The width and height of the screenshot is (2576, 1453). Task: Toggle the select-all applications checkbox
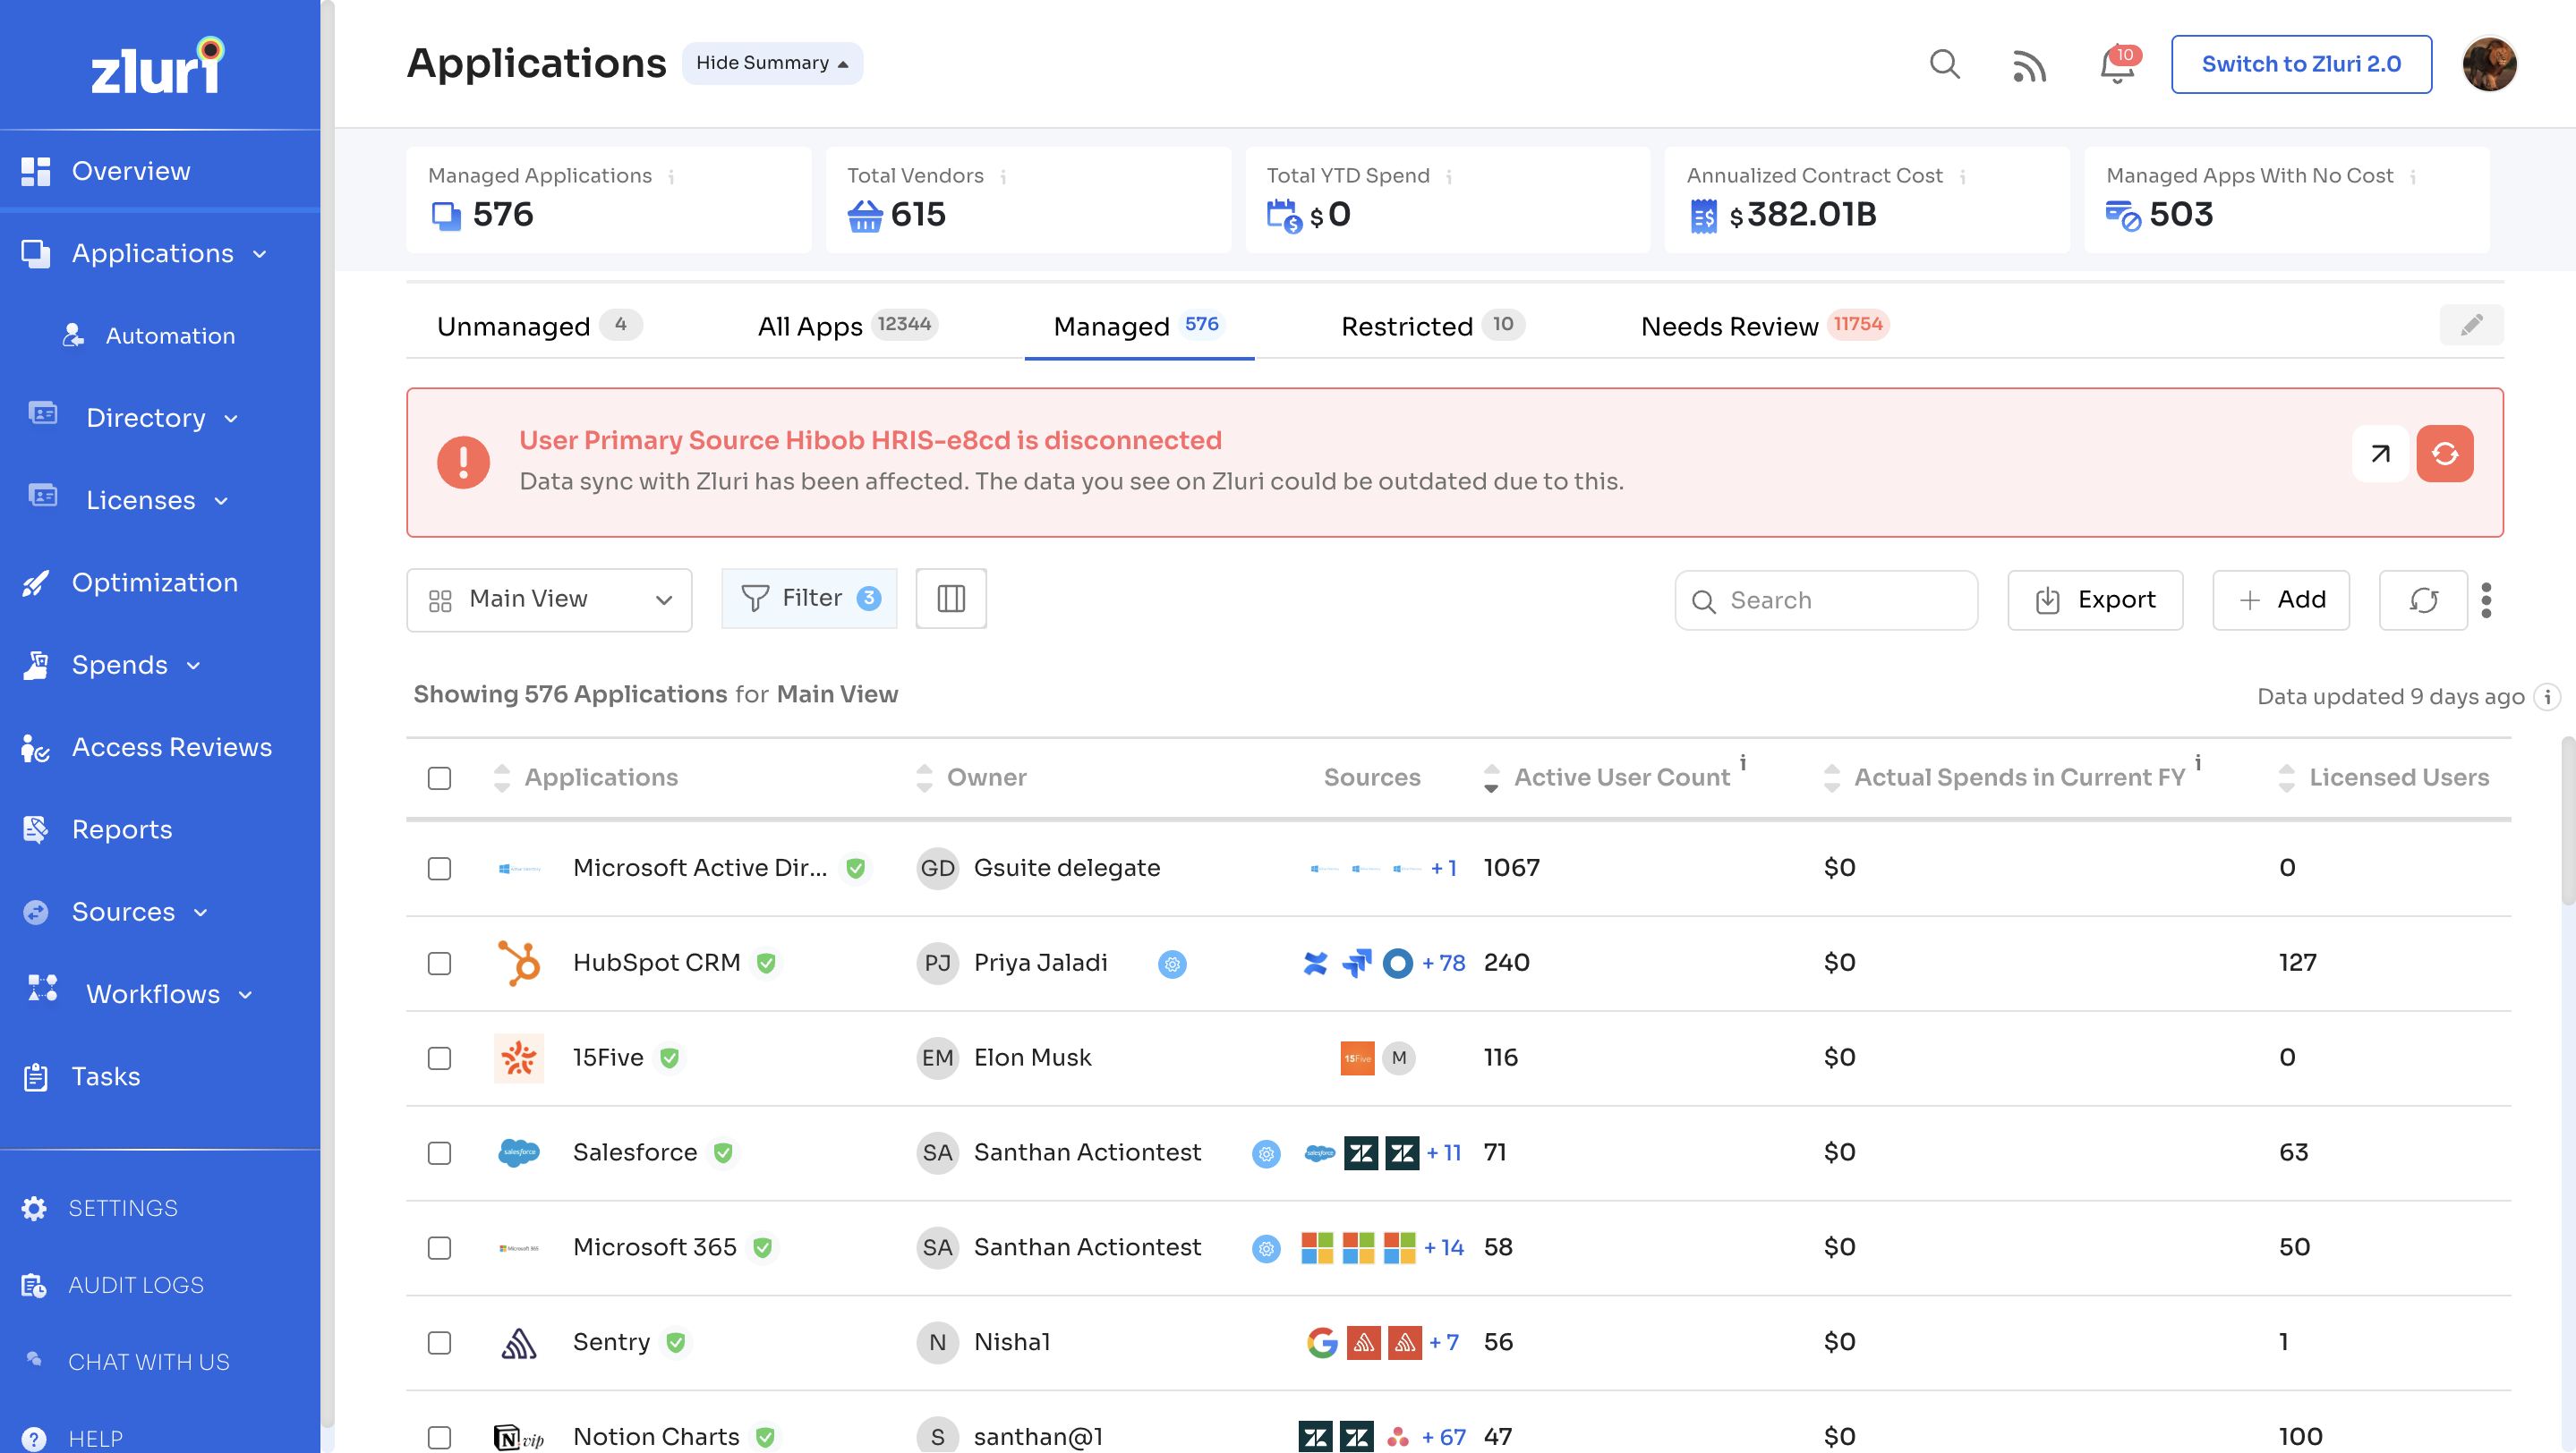(439, 777)
